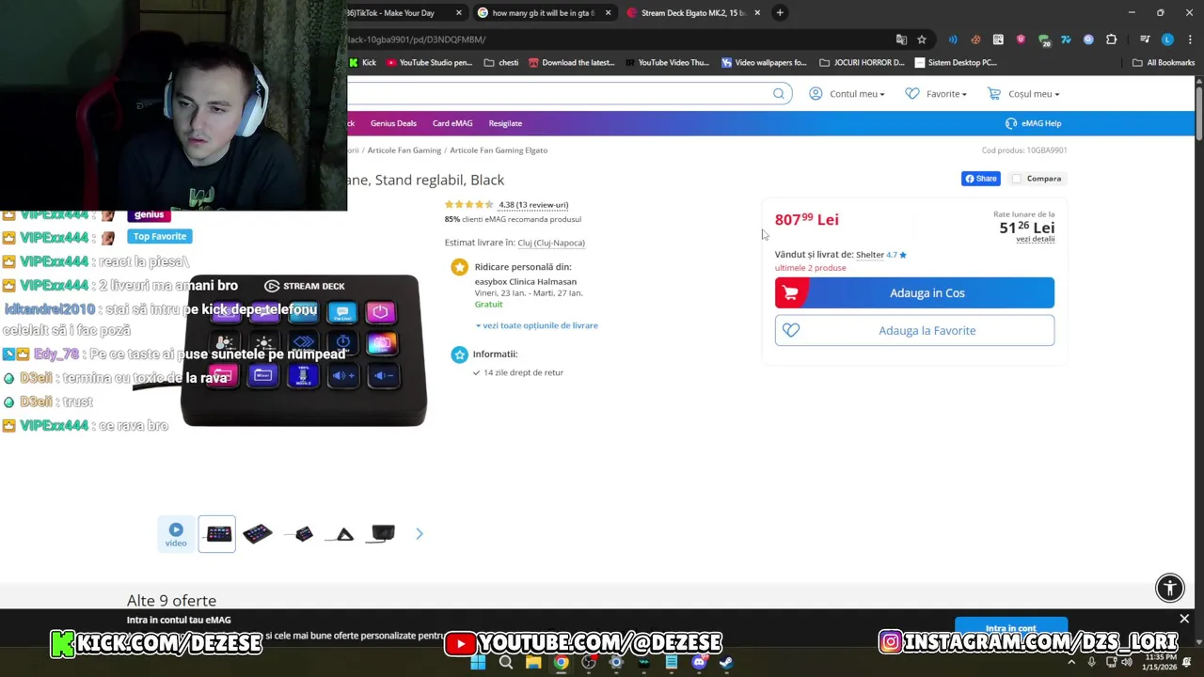Image resolution: width=1204 pixels, height=677 pixels.
Task: Share the product on Facebook
Action: (x=980, y=179)
